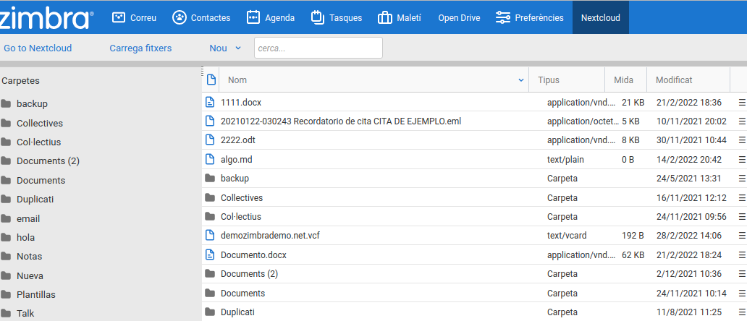Click the document icon in the column header
Screen dimensions: 747x321
211,80
